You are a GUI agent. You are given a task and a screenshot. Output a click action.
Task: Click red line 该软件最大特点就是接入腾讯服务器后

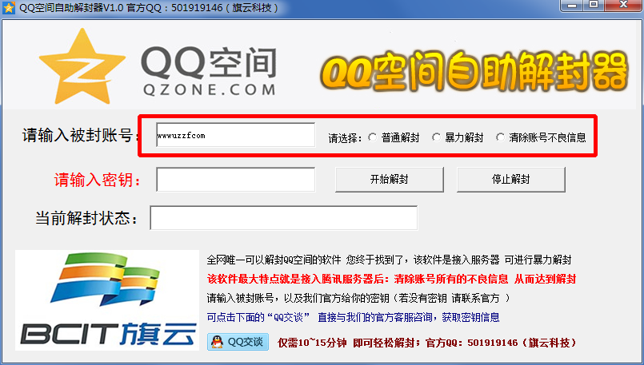point(391,280)
